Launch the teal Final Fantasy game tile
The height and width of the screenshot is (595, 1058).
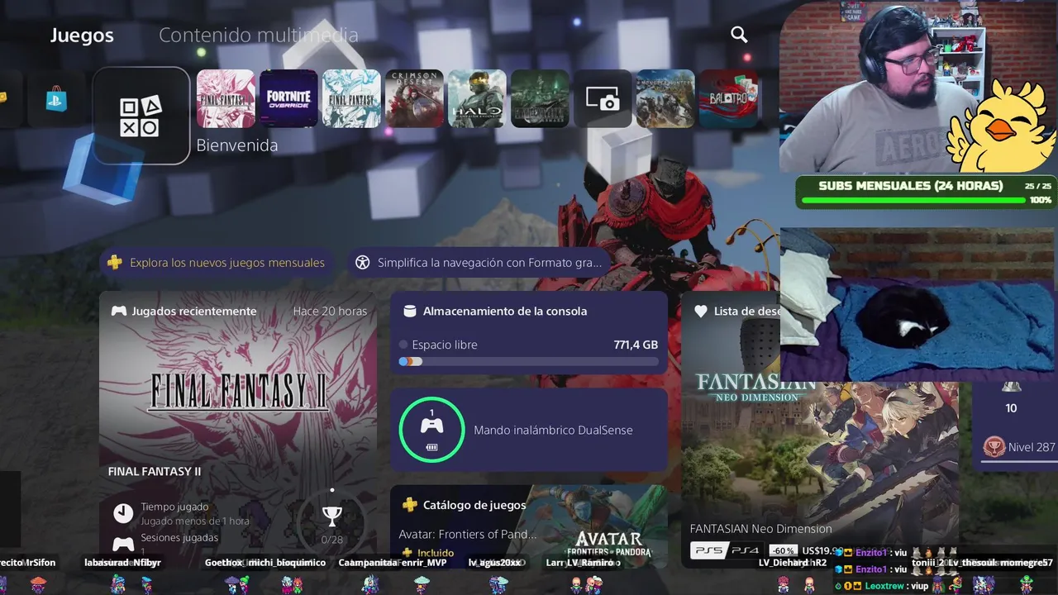(x=351, y=98)
